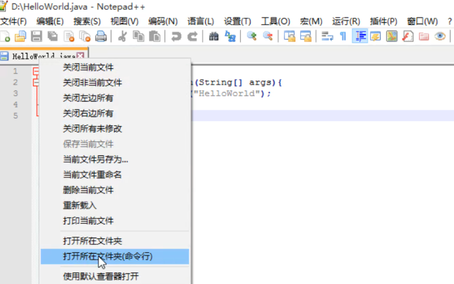This screenshot has height=284, width=454.
Task: Click the Replace toolbar icon
Action: pyautogui.click(x=230, y=36)
